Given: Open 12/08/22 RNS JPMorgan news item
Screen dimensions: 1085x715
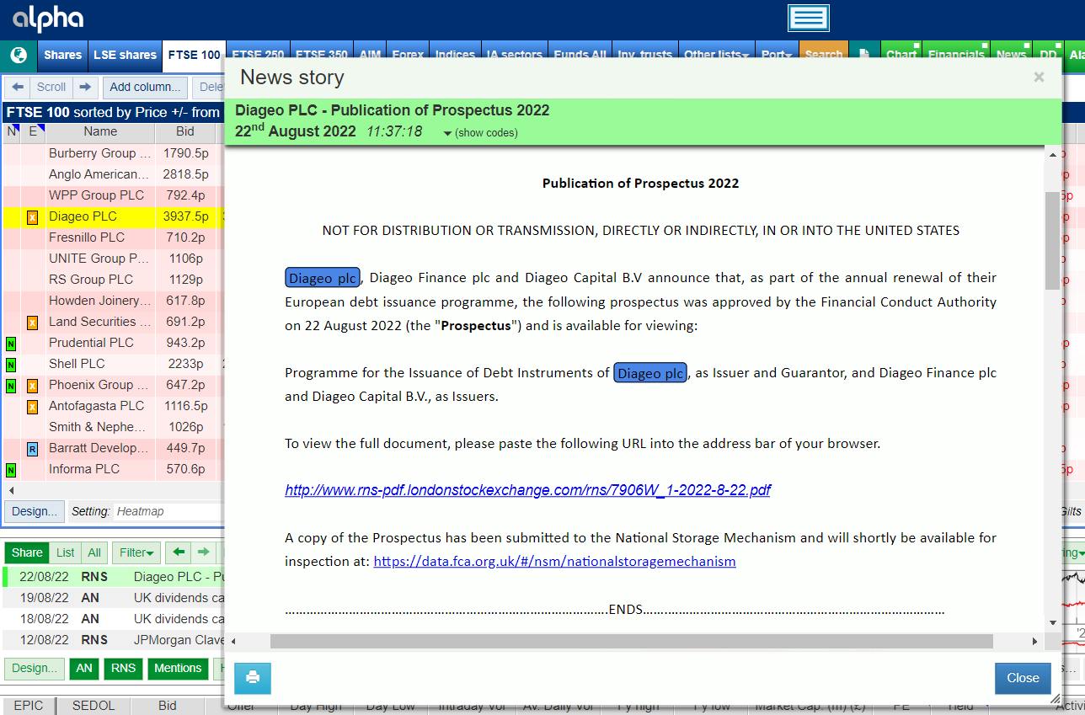Looking at the screenshot, I should point(114,640).
